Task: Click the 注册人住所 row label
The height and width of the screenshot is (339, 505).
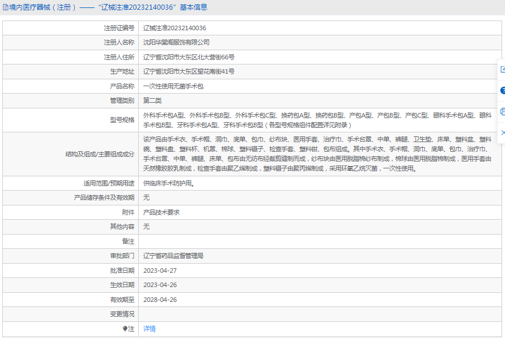Action: pos(119,57)
